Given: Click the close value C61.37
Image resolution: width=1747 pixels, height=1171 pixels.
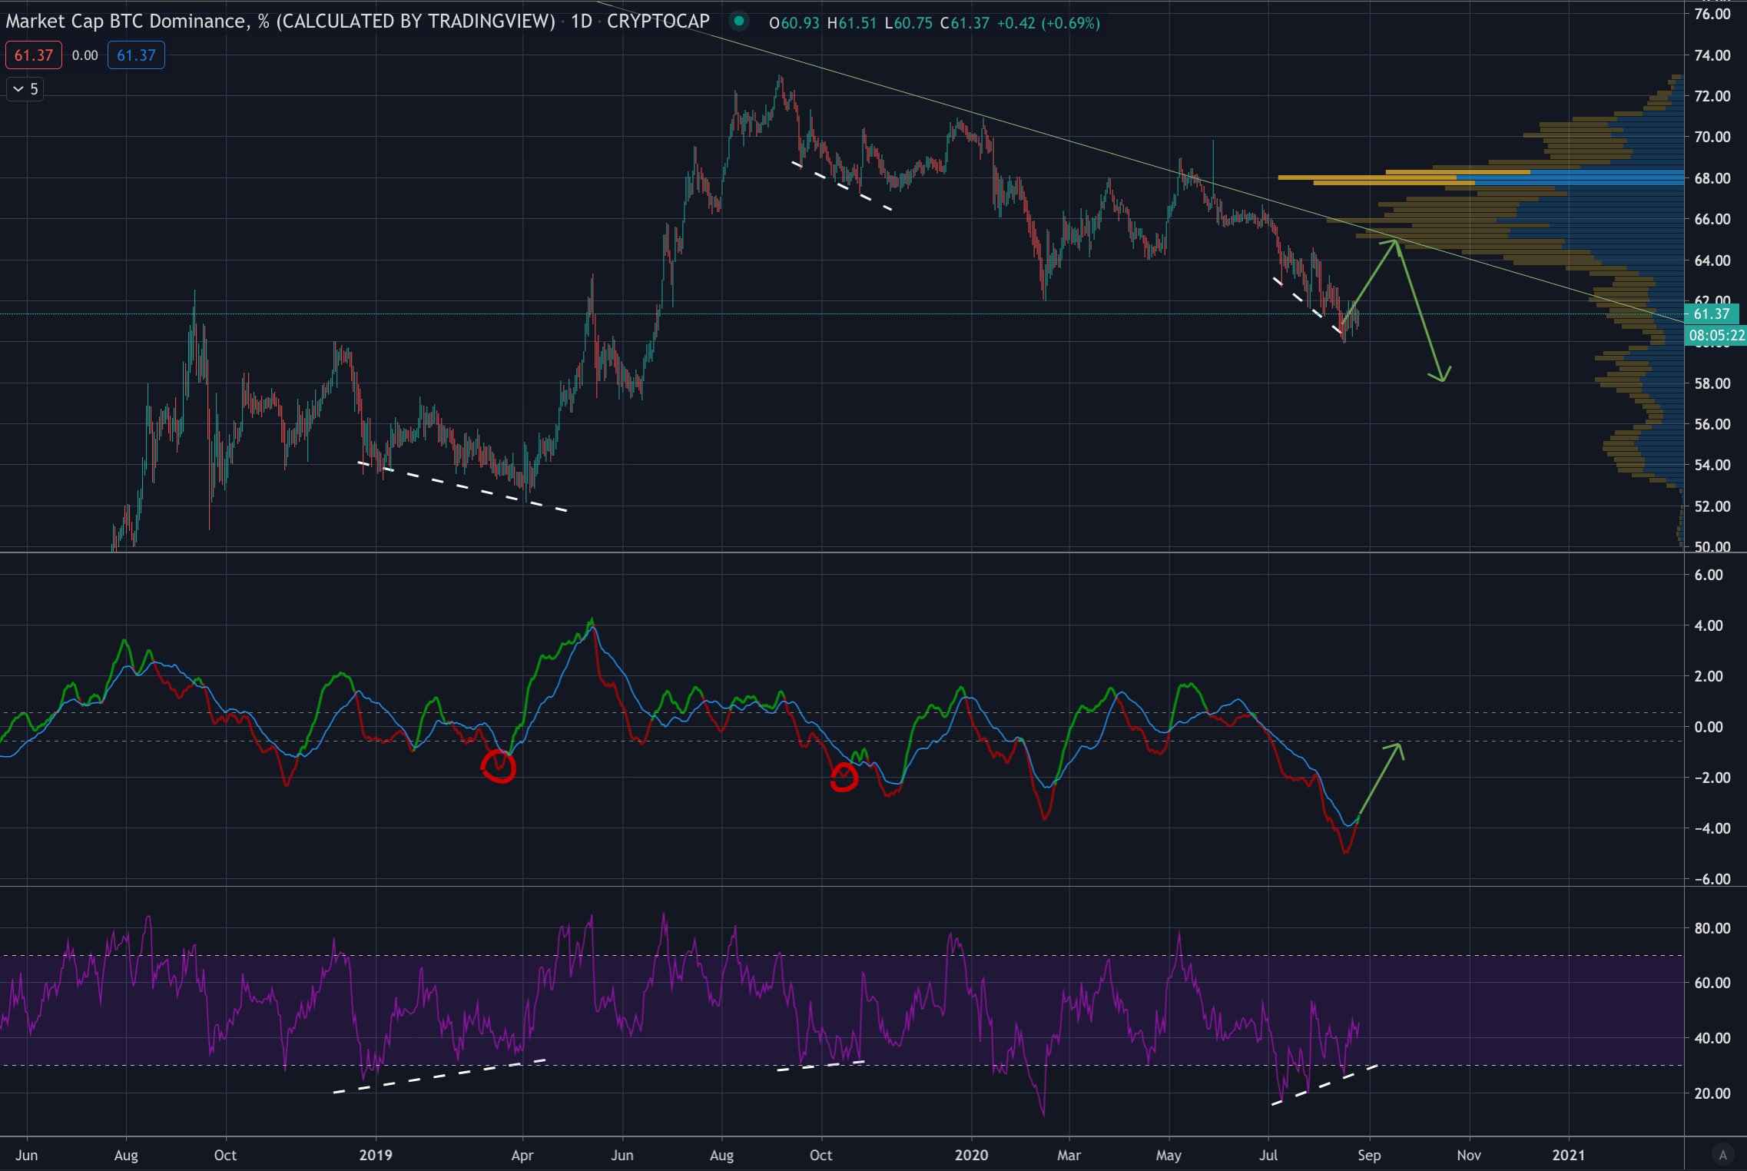Looking at the screenshot, I should [x=965, y=23].
